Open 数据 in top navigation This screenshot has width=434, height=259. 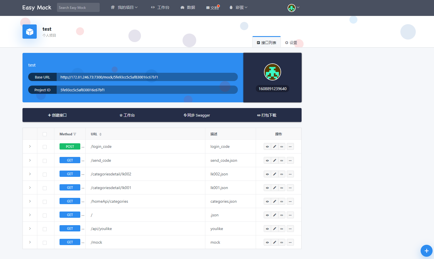pos(188,7)
